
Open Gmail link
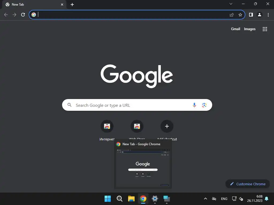pos(235,29)
